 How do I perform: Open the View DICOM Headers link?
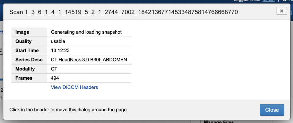point(74,87)
